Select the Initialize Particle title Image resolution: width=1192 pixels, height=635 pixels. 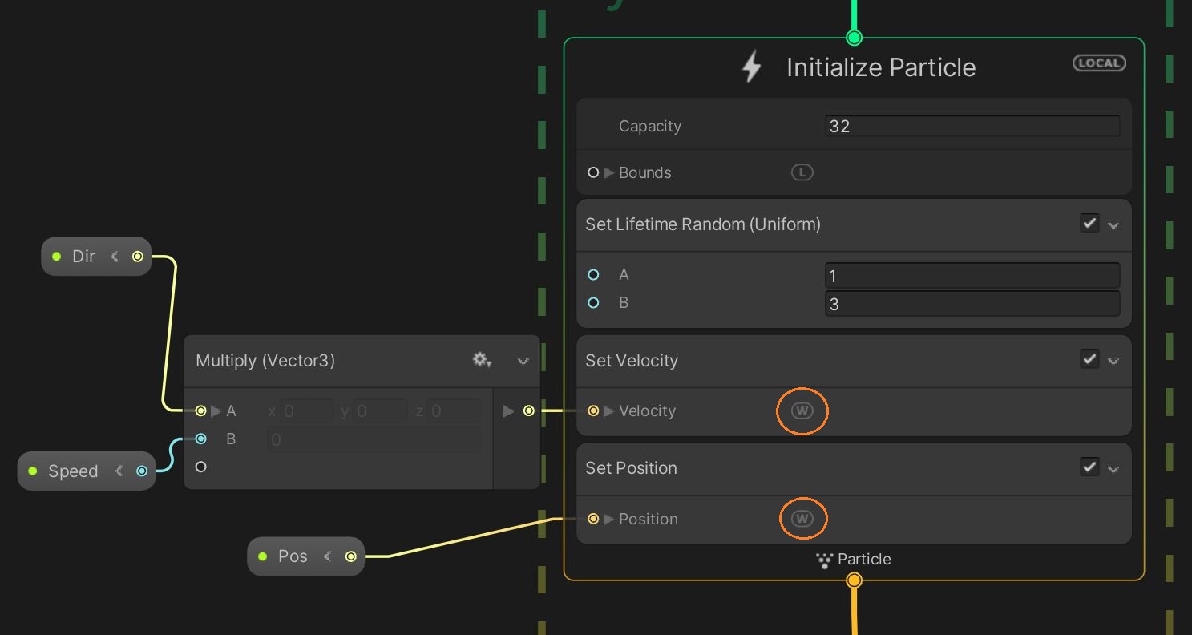pyautogui.click(x=881, y=67)
